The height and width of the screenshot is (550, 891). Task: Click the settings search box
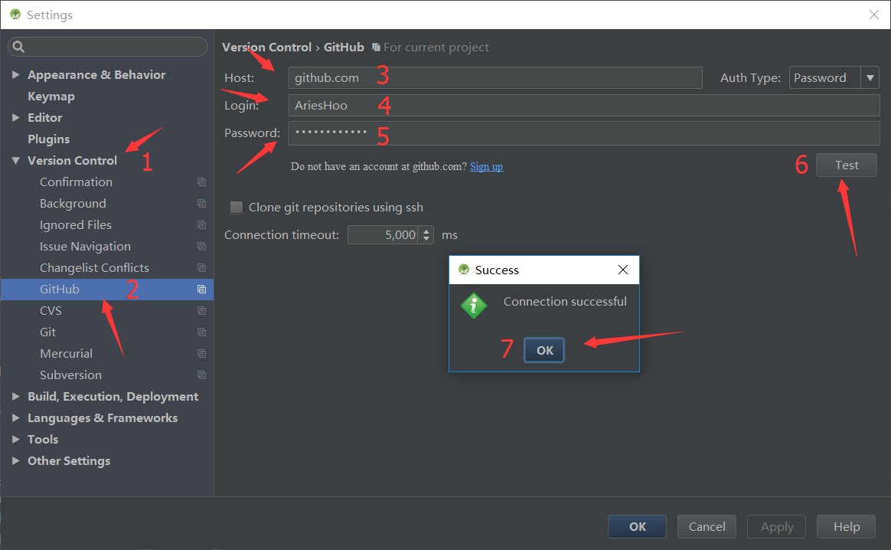108,47
